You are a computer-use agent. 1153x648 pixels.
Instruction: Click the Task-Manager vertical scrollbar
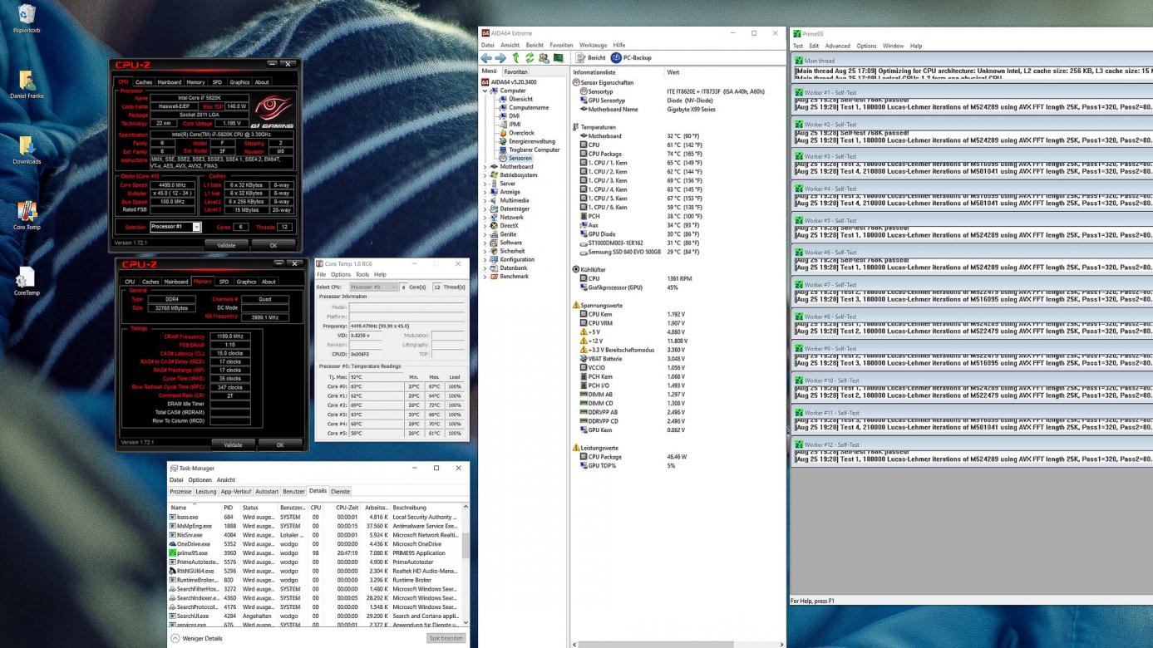pyautogui.click(x=466, y=565)
